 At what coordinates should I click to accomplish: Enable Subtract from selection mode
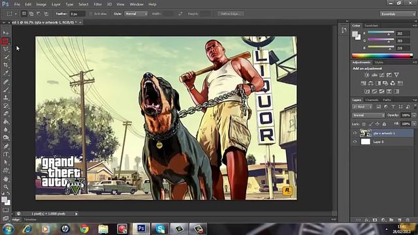pos(39,14)
